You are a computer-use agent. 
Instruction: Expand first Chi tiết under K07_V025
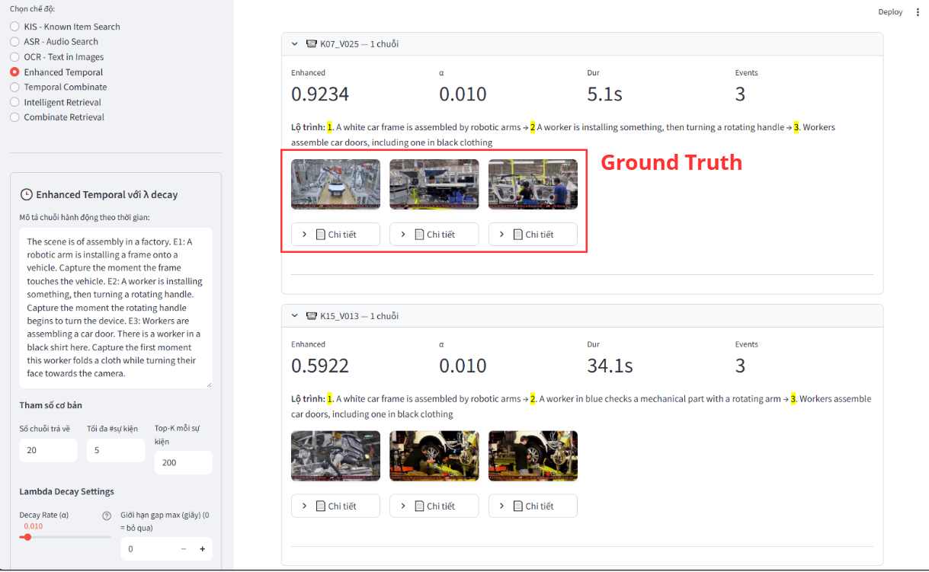pyautogui.click(x=335, y=235)
